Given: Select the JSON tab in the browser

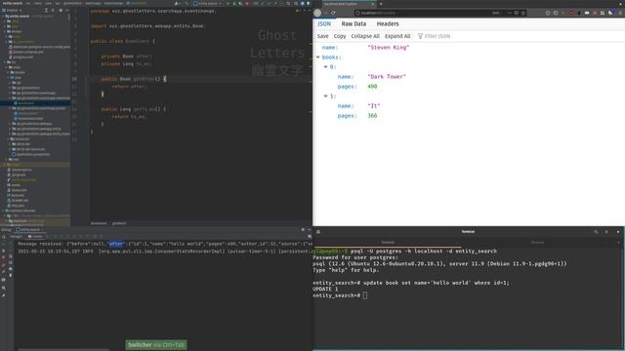Looking at the screenshot, I should (324, 23).
